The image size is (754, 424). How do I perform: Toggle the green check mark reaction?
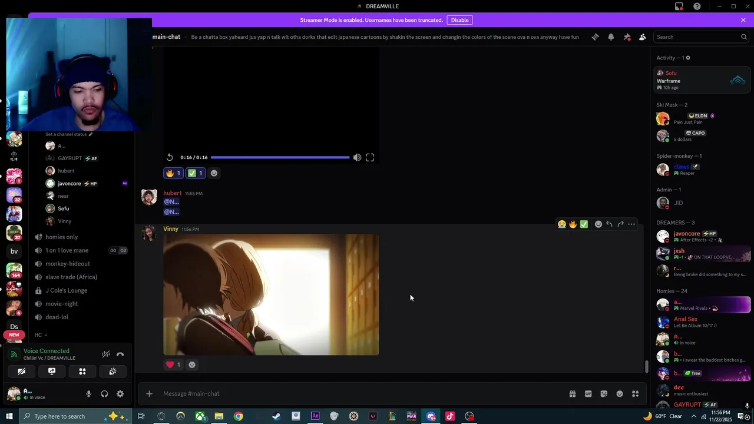(195, 173)
